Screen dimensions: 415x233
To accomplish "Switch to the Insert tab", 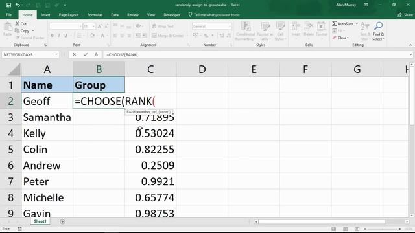I will tap(45, 15).
